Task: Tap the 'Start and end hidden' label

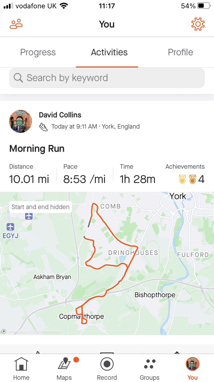Action: 41,207
